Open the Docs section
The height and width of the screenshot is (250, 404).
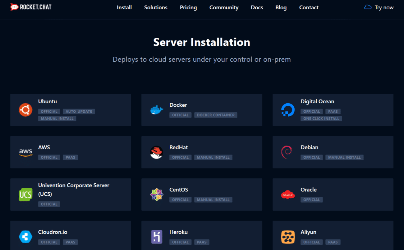point(257,7)
